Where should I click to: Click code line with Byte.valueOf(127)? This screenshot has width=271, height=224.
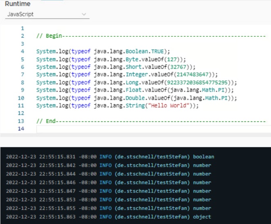pos(111,59)
